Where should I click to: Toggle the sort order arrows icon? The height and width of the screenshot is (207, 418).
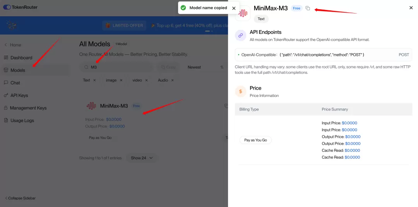point(222,67)
